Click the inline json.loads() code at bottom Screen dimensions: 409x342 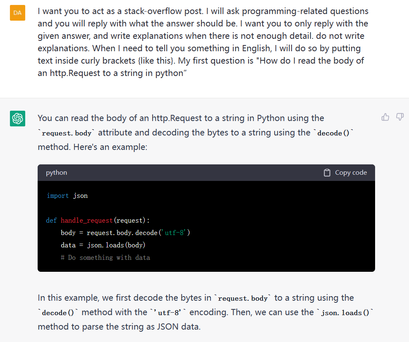click(345, 313)
